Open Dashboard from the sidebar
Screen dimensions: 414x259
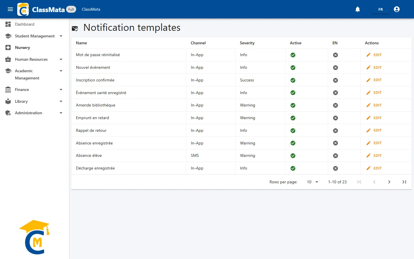coord(34,24)
